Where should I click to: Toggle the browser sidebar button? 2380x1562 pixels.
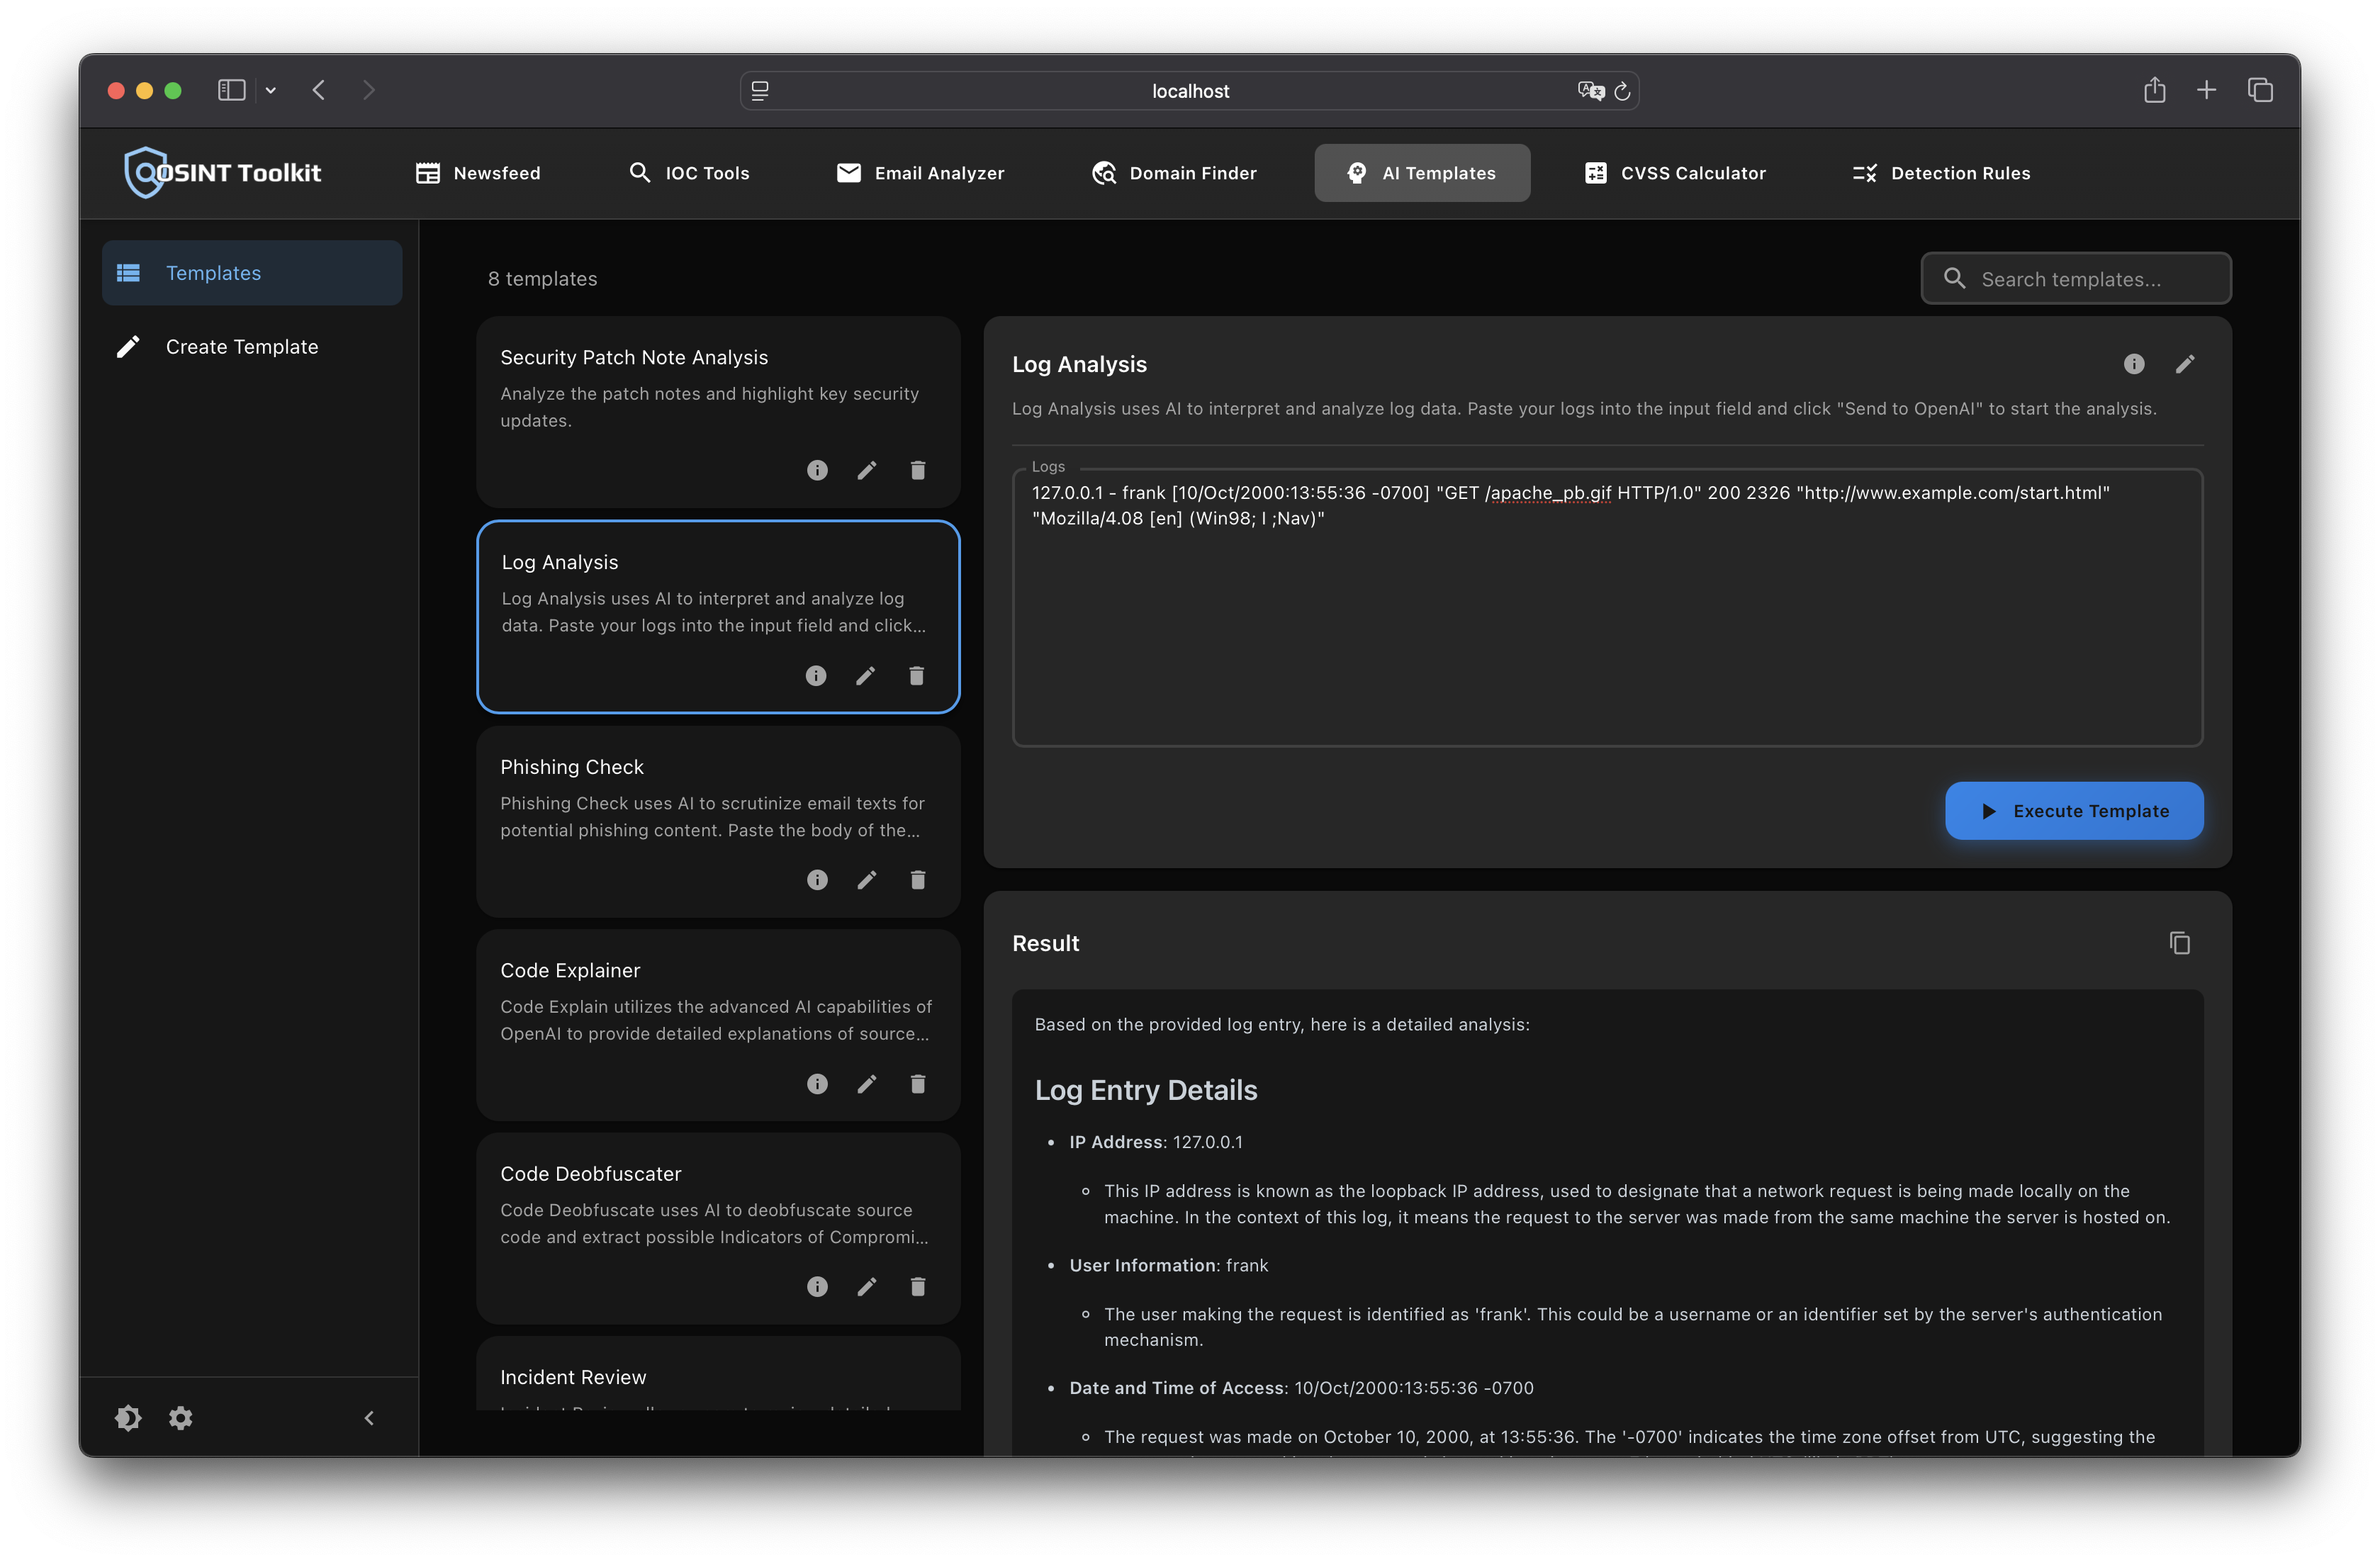(232, 90)
